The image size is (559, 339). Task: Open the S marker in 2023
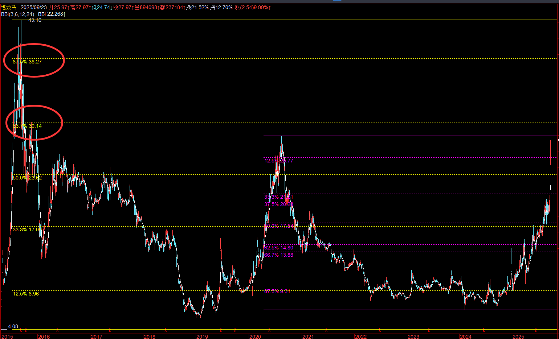[x=429, y=330]
